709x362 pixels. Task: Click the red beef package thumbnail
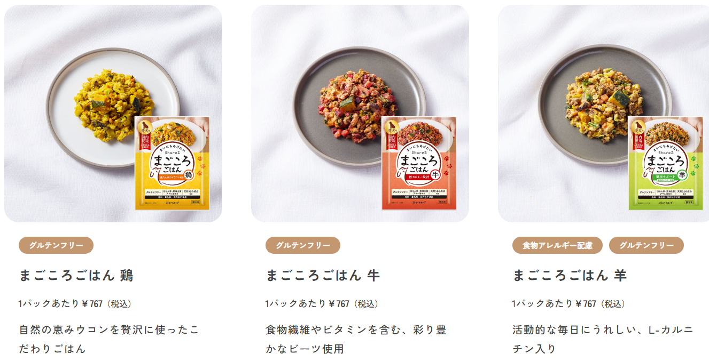(419, 164)
